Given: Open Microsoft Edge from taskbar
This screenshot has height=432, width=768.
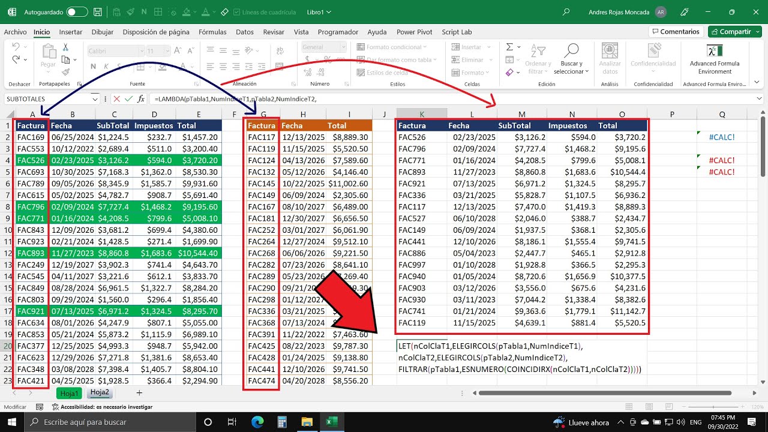Looking at the screenshot, I should click(257, 422).
